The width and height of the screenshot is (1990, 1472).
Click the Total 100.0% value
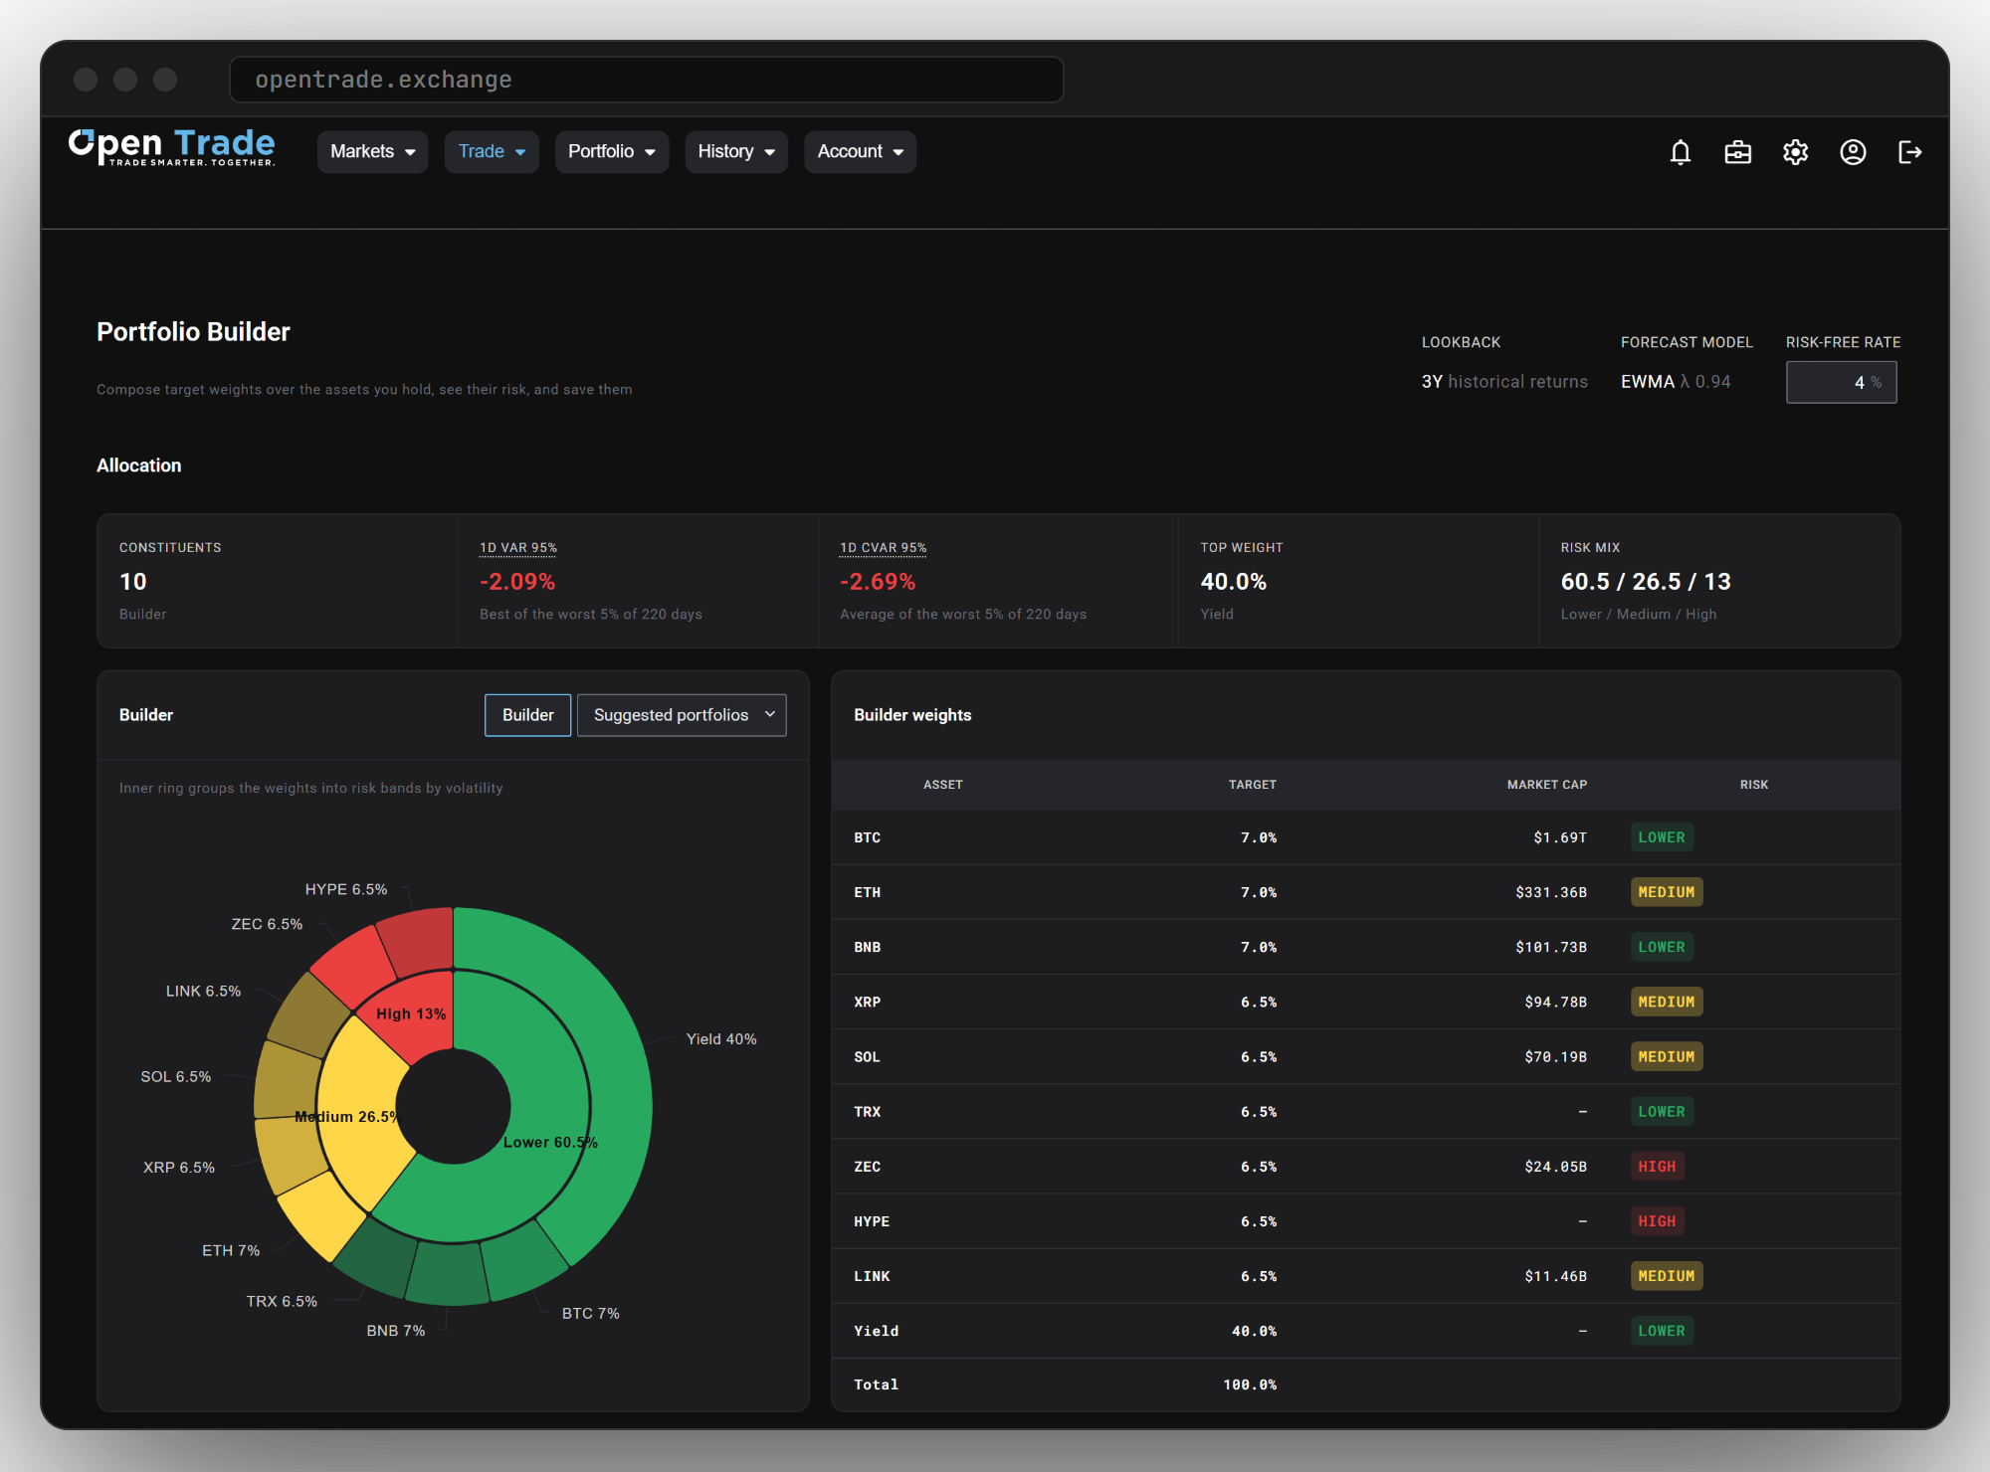coord(1250,1384)
